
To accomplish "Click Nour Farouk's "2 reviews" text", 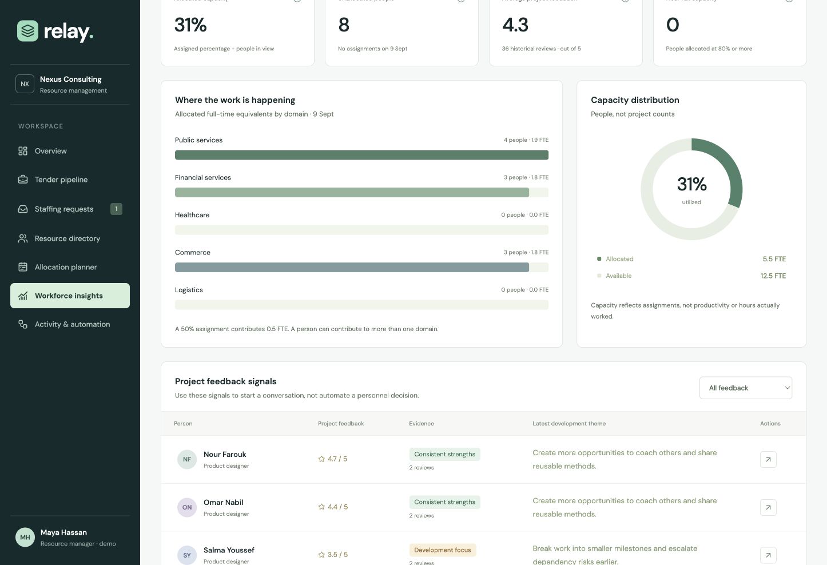I will pos(422,468).
